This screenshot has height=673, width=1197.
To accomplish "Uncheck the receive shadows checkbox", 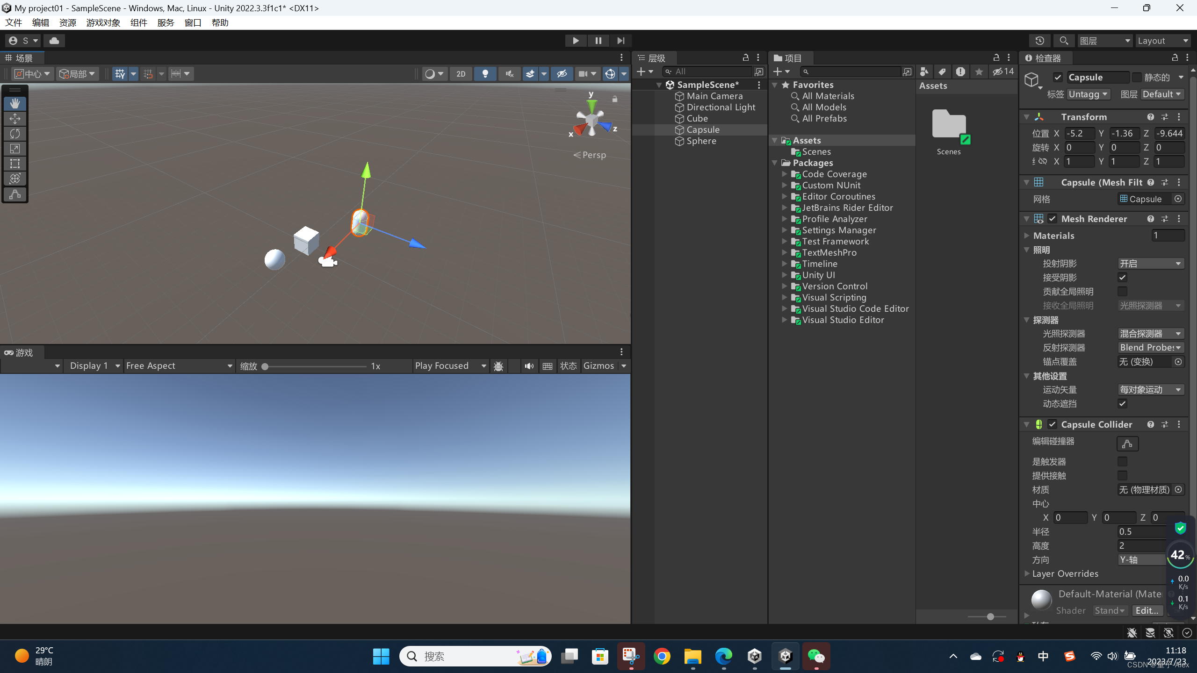I will (x=1122, y=277).
